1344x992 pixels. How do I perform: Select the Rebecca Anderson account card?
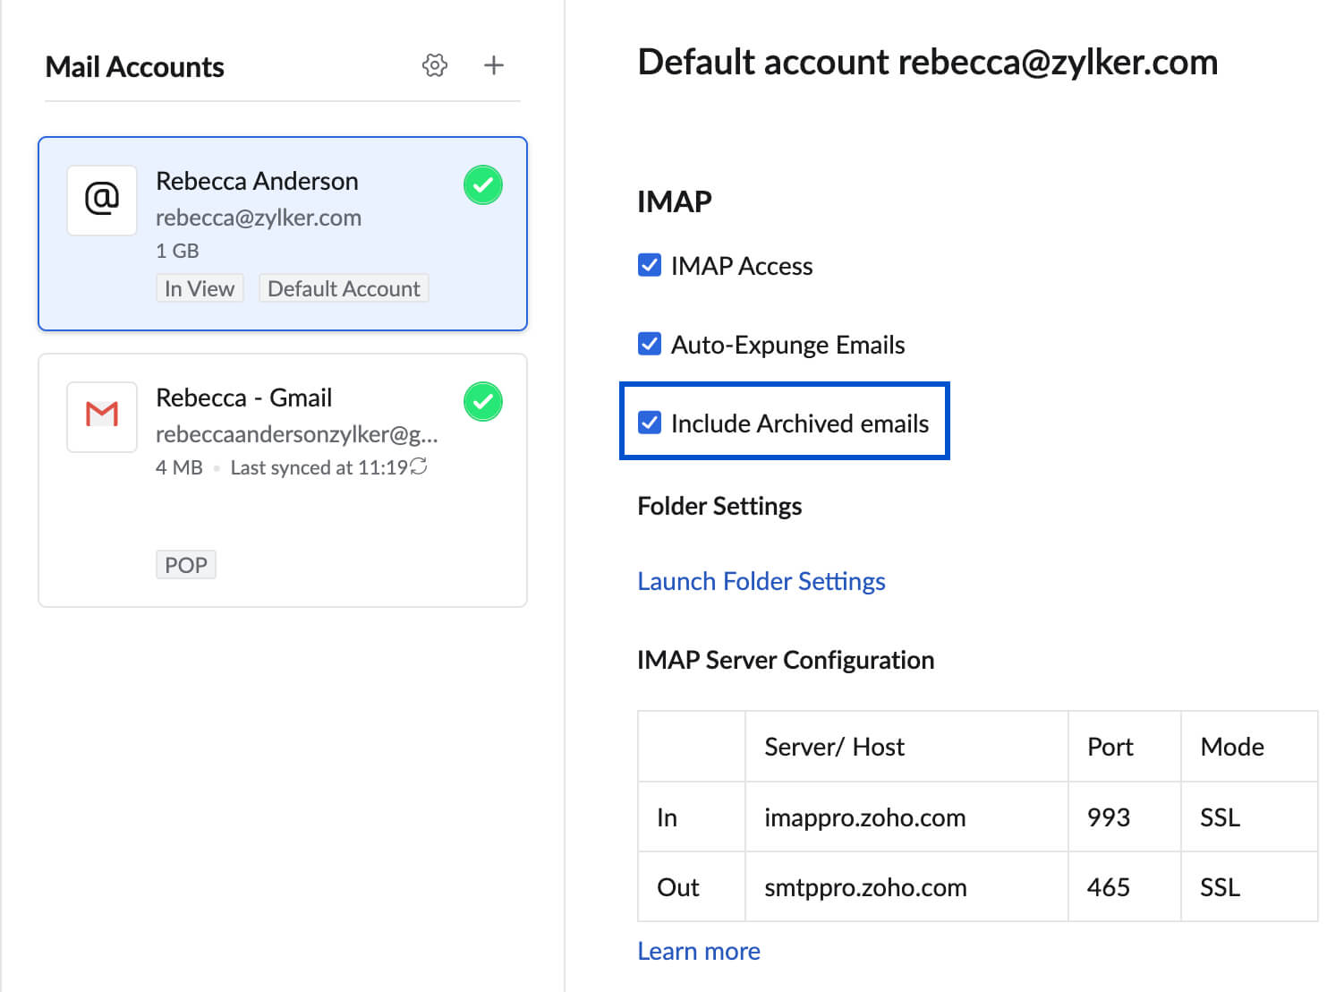coord(282,234)
